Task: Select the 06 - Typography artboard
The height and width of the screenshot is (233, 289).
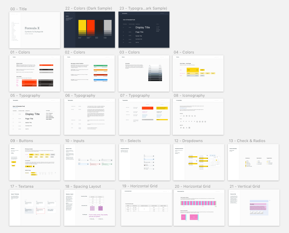Action: click(90, 117)
